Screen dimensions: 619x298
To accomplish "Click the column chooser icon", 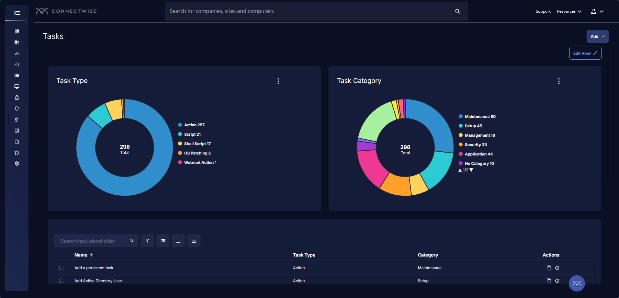I will (163, 241).
